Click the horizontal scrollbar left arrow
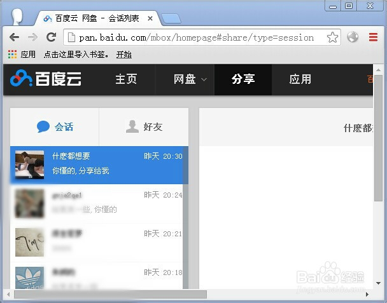 (x=8, y=294)
